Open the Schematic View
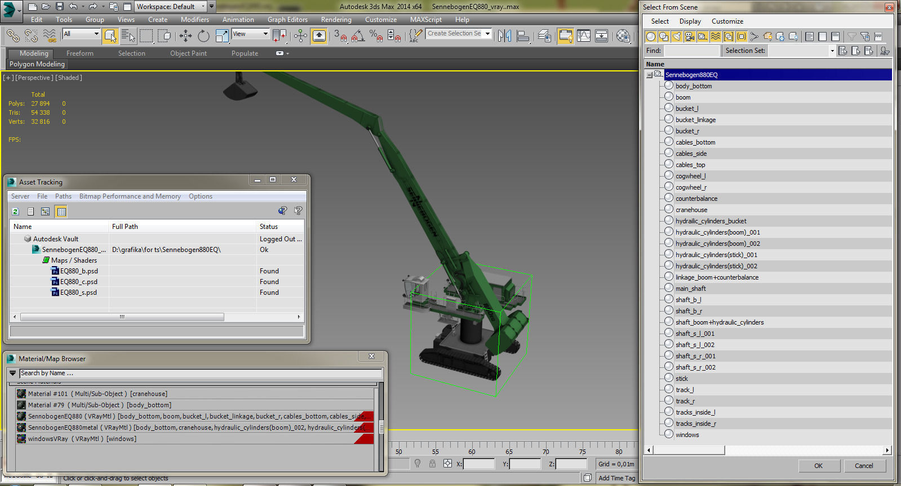901x486 pixels. click(x=601, y=36)
